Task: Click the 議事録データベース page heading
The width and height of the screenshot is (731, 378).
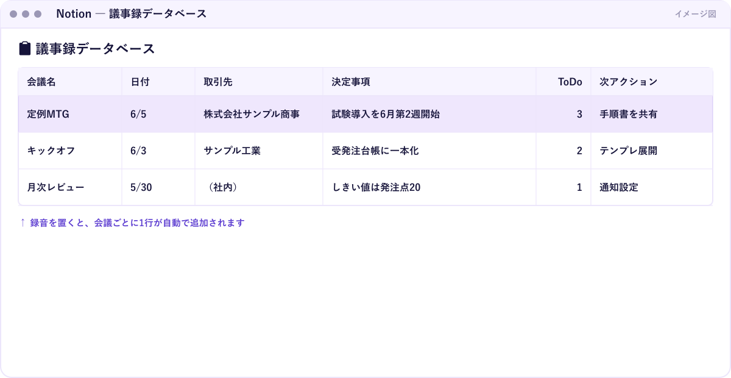Action: (95, 49)
